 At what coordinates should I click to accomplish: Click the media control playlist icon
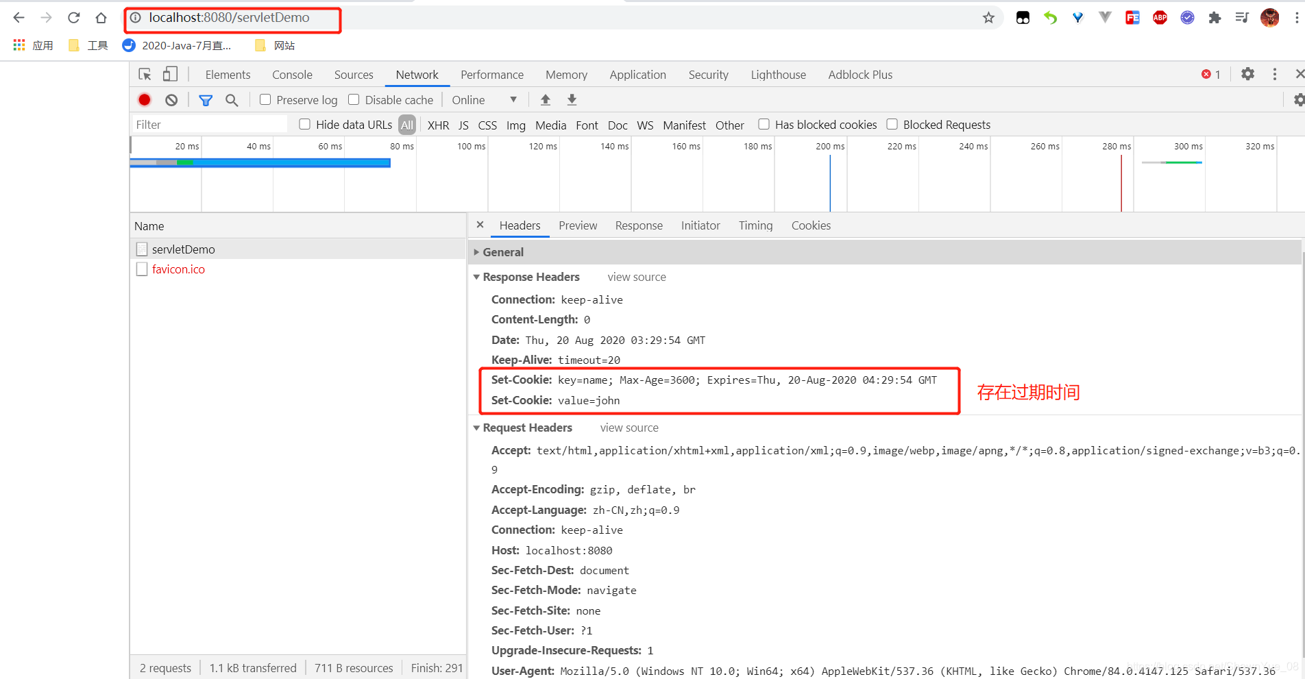1242,18
